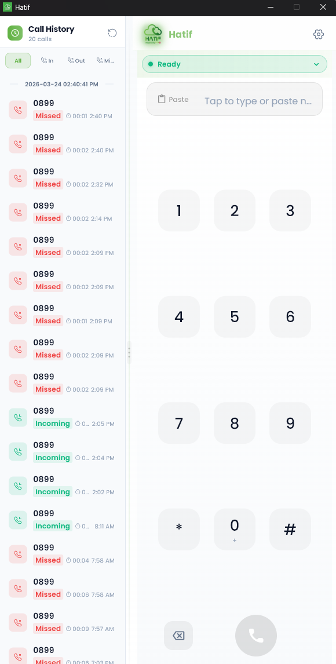Select the All calls filter tab

17,60
